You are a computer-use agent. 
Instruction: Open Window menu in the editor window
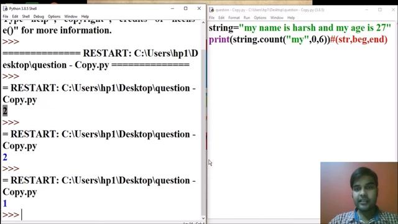coord(277,18)
